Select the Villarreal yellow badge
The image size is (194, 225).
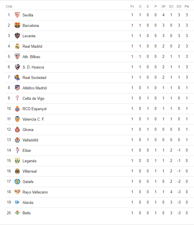17,171
